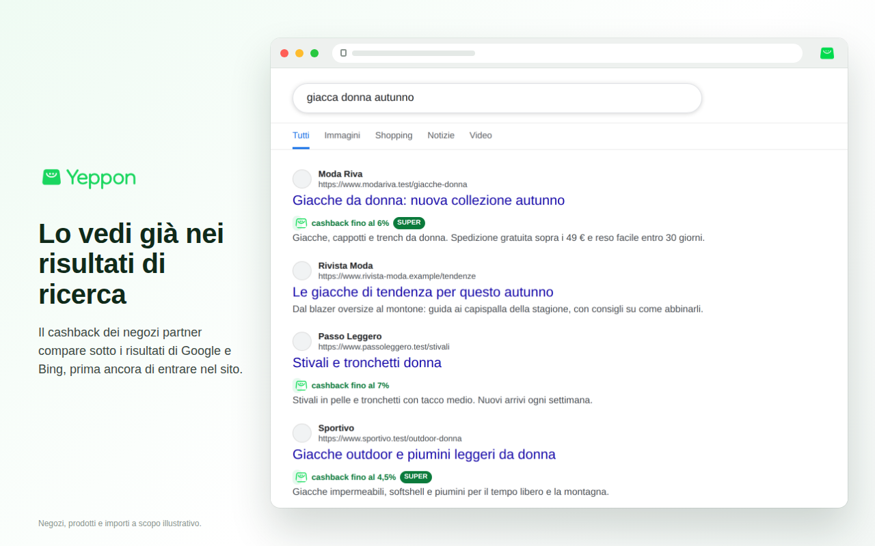Viewport: 875px width, 546px height.
Task: Switch to the Immagini tab
Action: (x=342, y=135)
